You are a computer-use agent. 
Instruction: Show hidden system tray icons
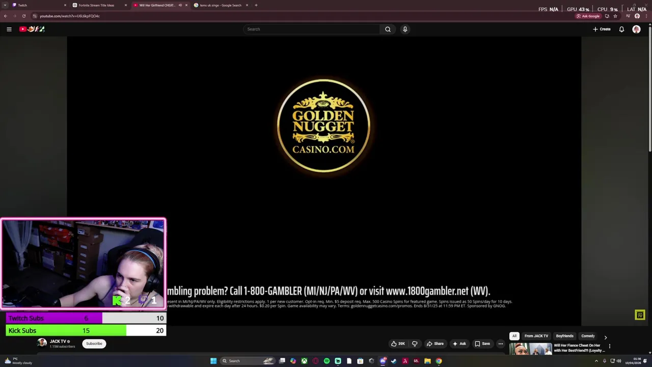coord(596,361)
